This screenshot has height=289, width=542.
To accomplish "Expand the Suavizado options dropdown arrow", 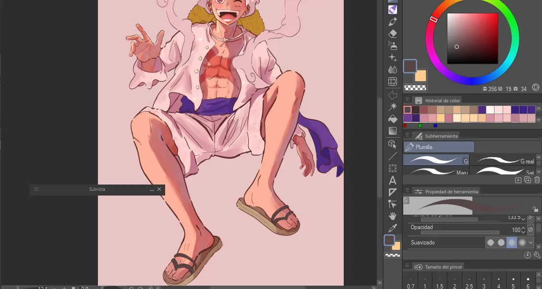I will 530,243.
